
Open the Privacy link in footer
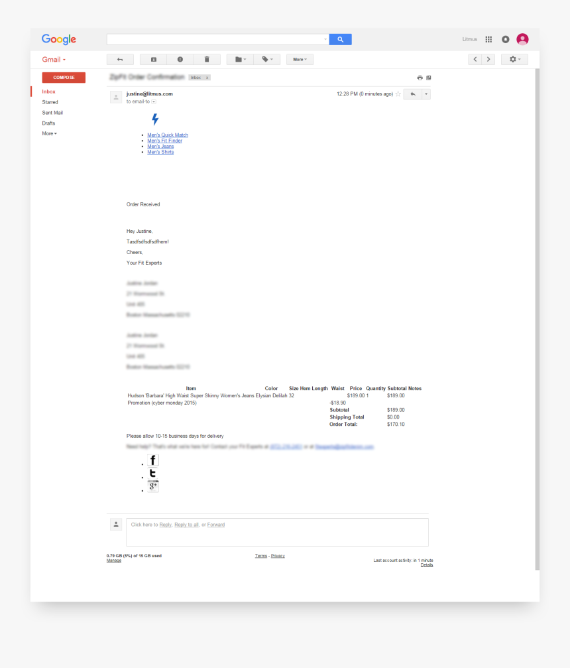coord(278,556)
